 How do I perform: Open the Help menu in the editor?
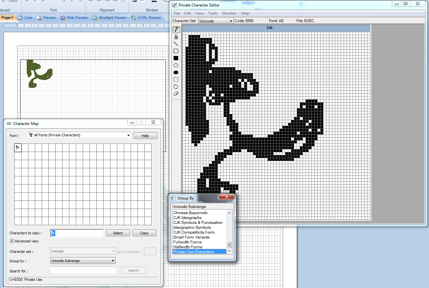click(x=245, y=13)
